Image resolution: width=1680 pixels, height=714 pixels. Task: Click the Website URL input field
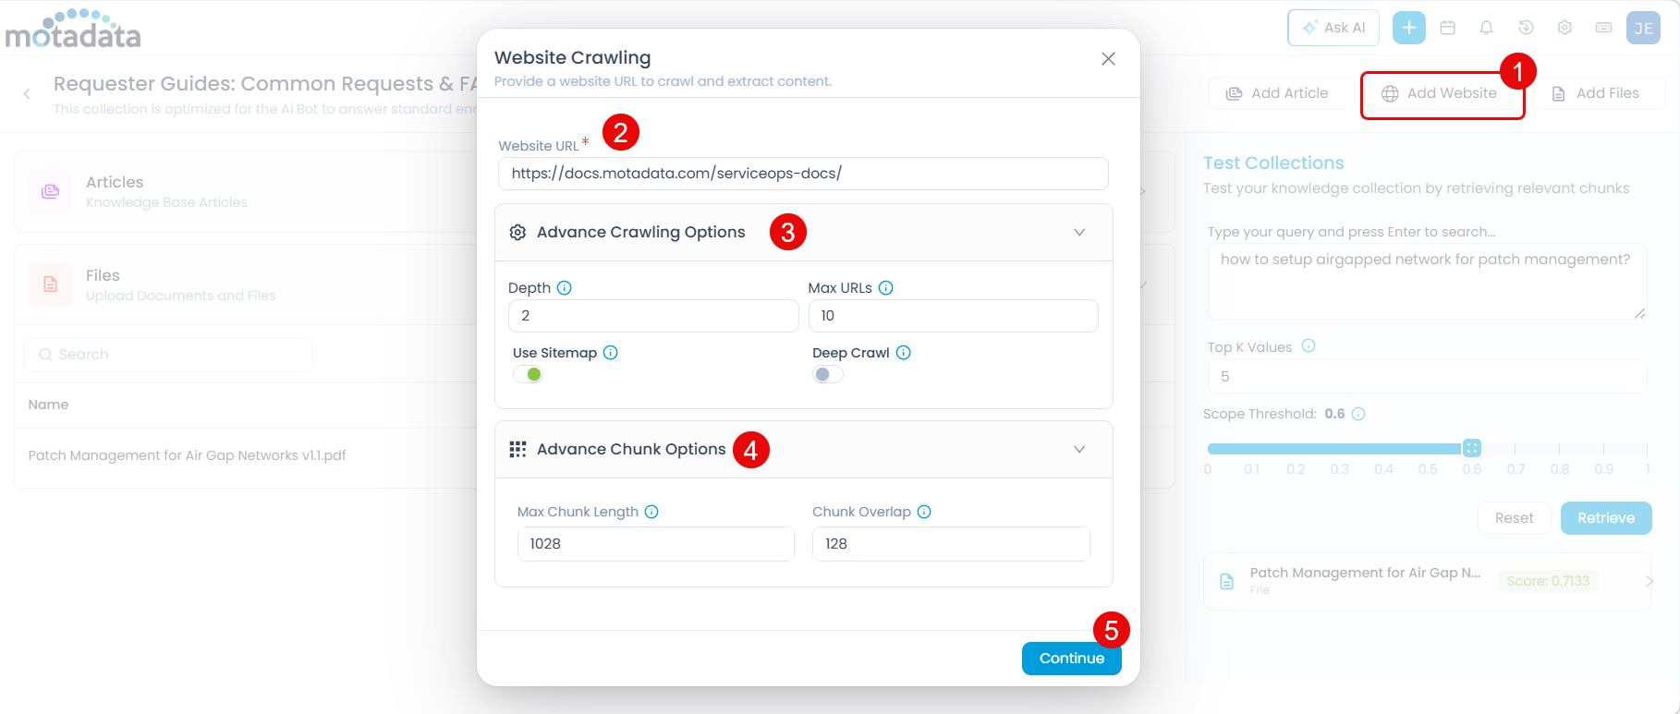[803, 174]
